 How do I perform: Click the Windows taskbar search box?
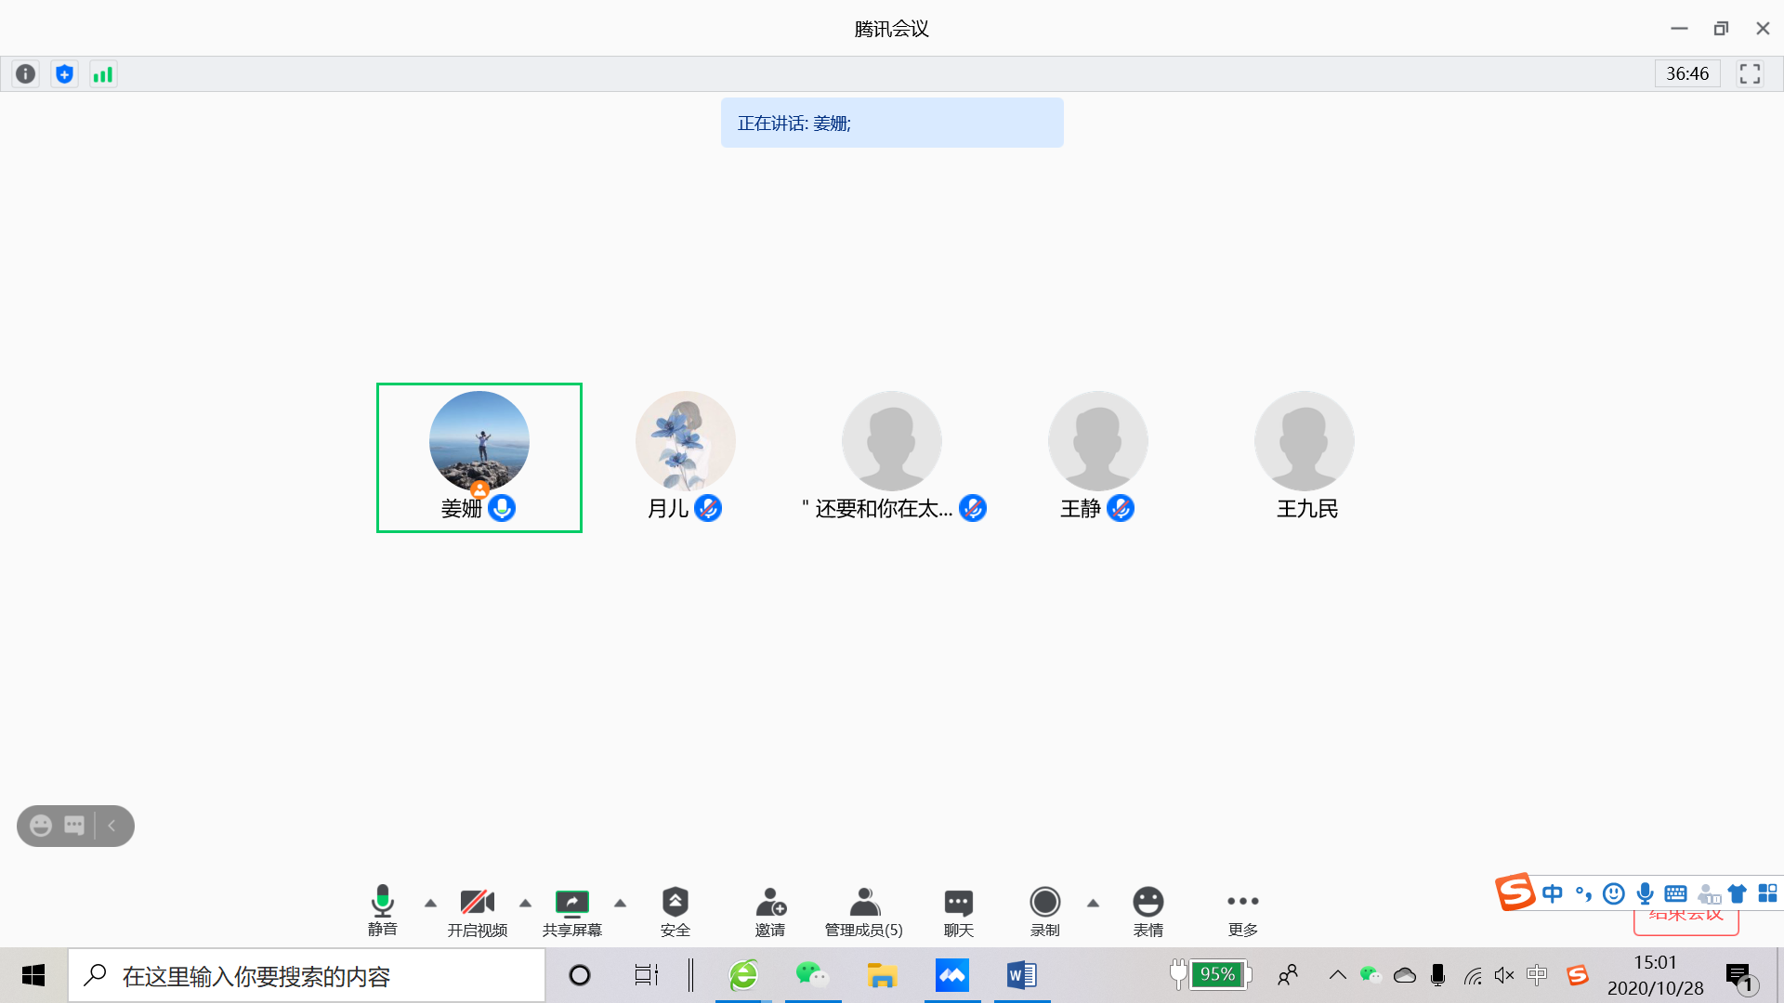307,976
